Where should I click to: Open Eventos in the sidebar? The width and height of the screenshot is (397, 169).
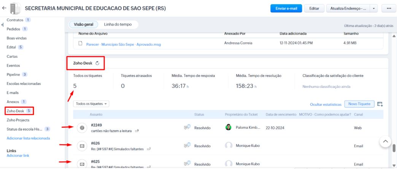point(13,65)
